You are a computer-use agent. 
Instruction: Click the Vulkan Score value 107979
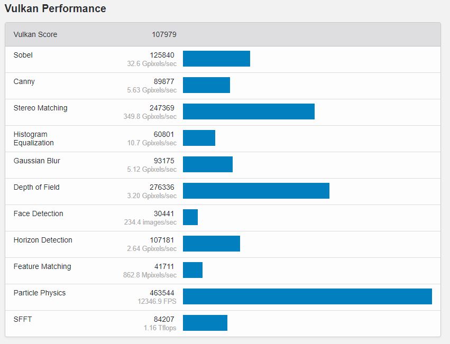(163, 34)
